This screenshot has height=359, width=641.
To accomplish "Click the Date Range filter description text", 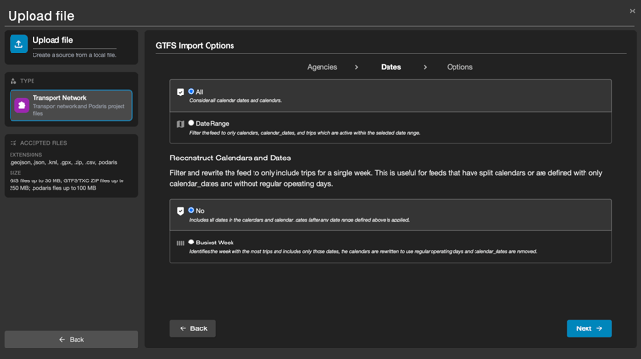I will [x=304, y=133].
